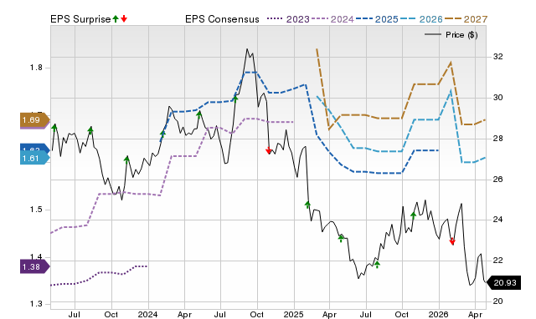The image size is (536, 319).
Task: Click the 22 price axis label
Action: (498, 261)
